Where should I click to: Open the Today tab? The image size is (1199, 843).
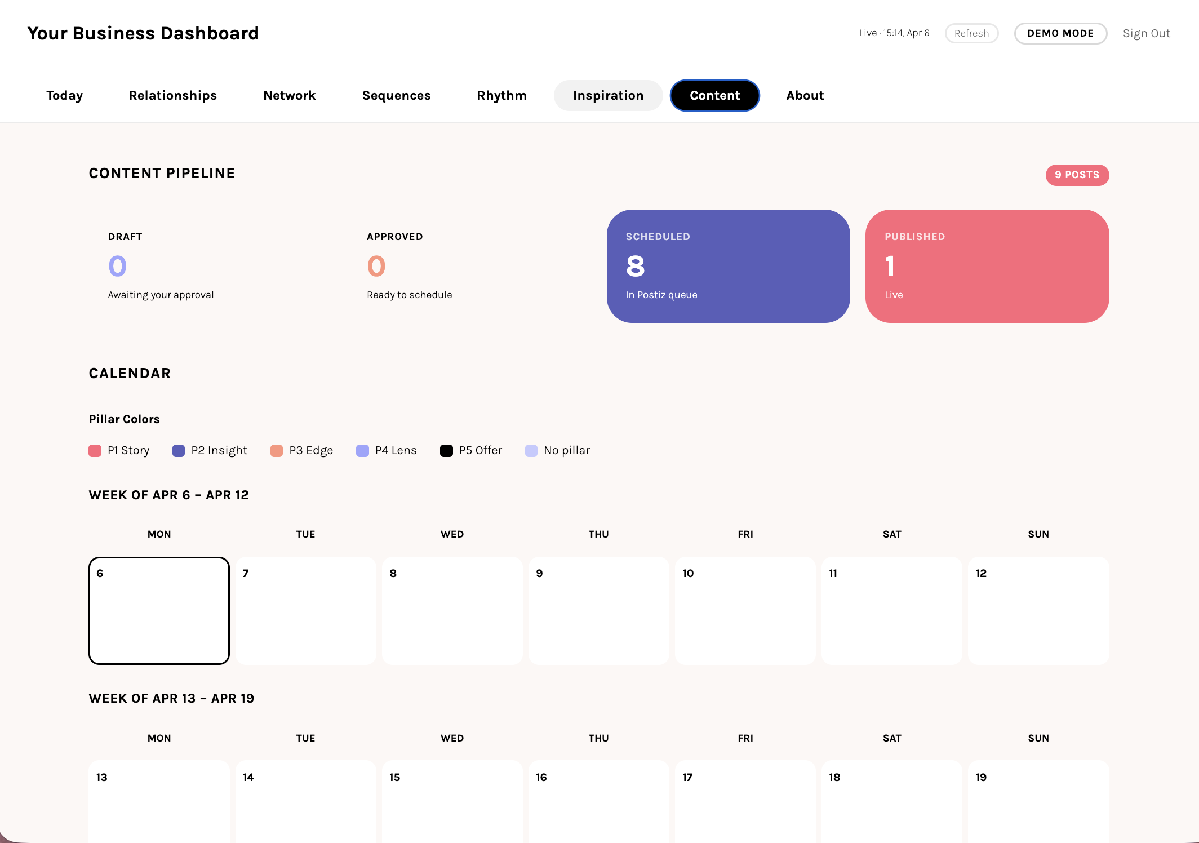64,95
